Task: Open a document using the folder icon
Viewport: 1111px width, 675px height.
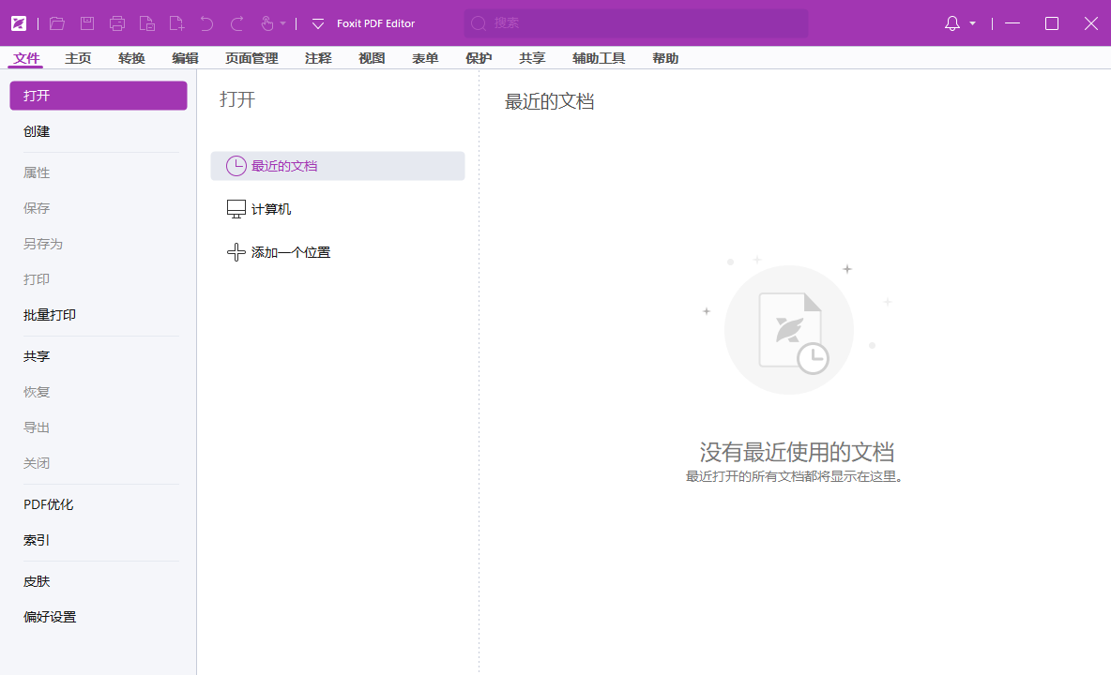Action: pyautogui.click(x=56, y=23)
